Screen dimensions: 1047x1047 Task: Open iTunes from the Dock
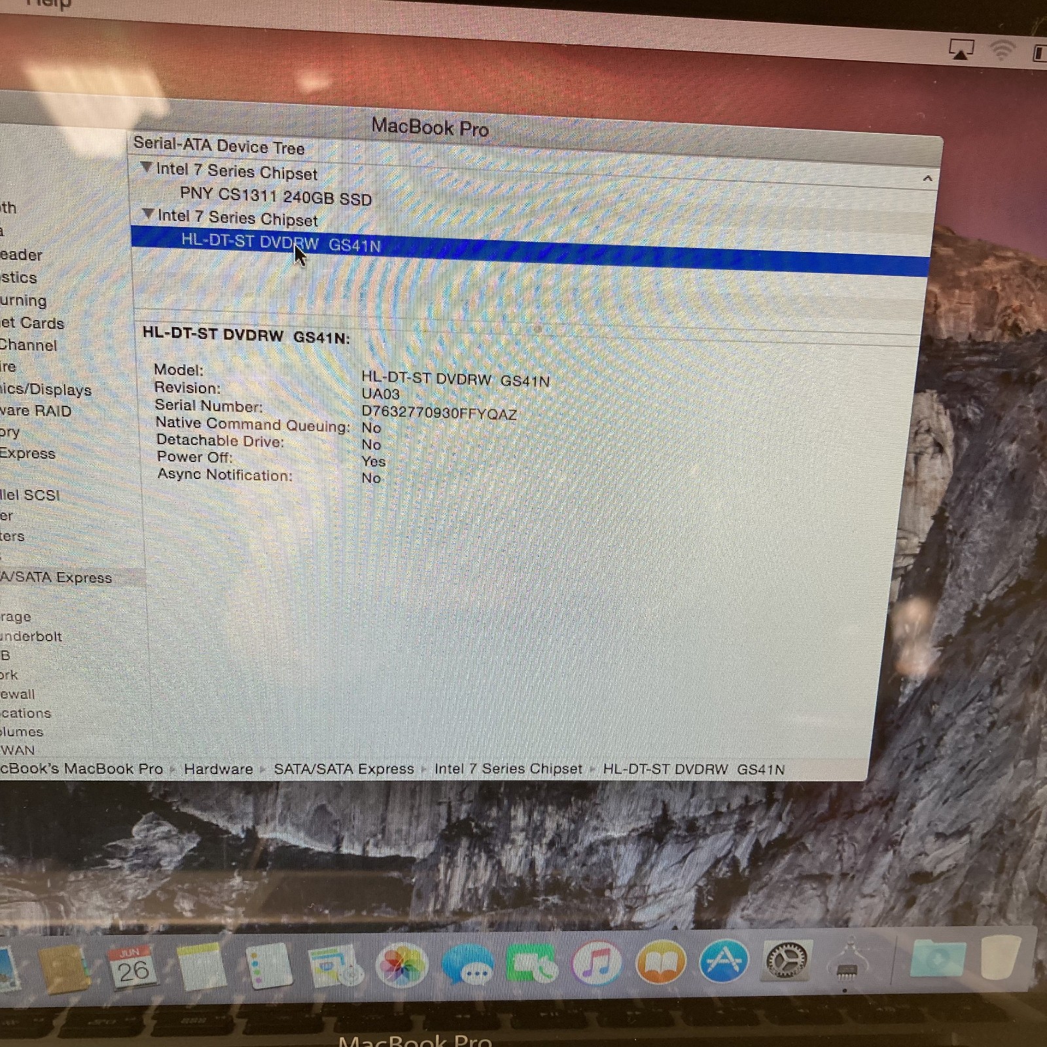596,963
